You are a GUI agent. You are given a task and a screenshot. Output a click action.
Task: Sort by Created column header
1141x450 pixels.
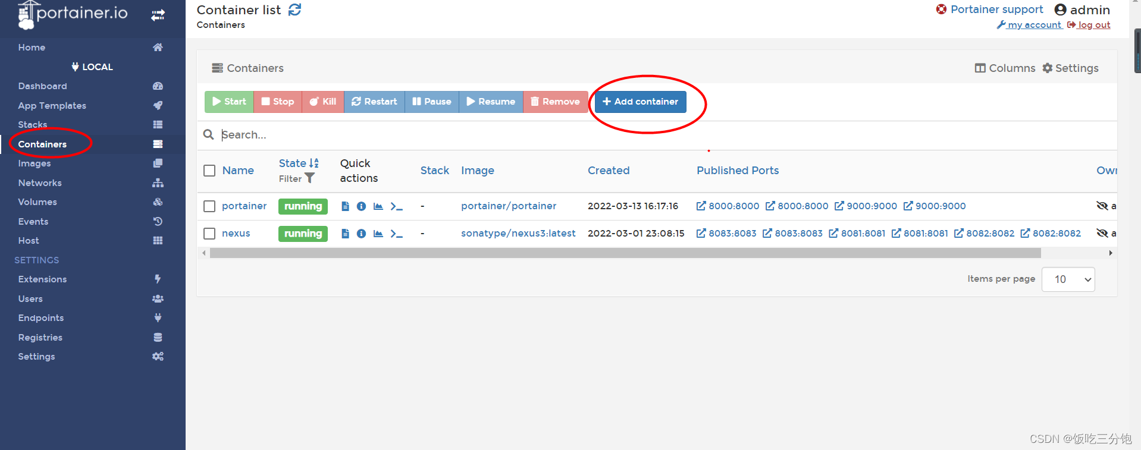pos(609,171)
